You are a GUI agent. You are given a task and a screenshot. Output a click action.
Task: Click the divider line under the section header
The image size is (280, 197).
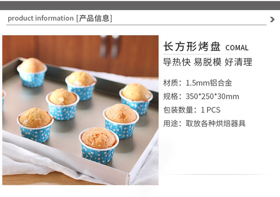(x=136, y=25)
